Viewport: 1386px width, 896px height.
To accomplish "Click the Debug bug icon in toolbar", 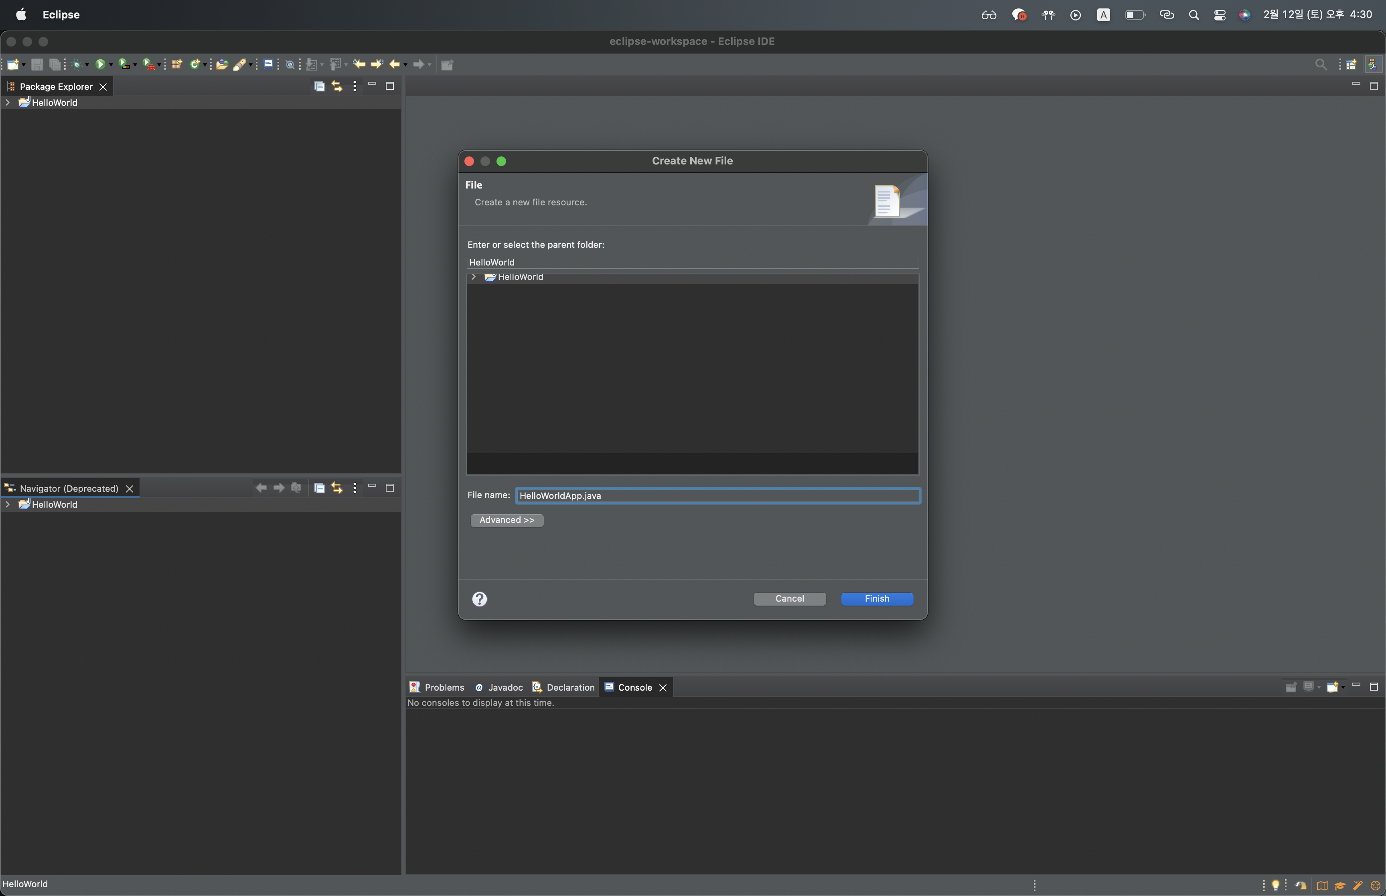I will pos(76,65).
